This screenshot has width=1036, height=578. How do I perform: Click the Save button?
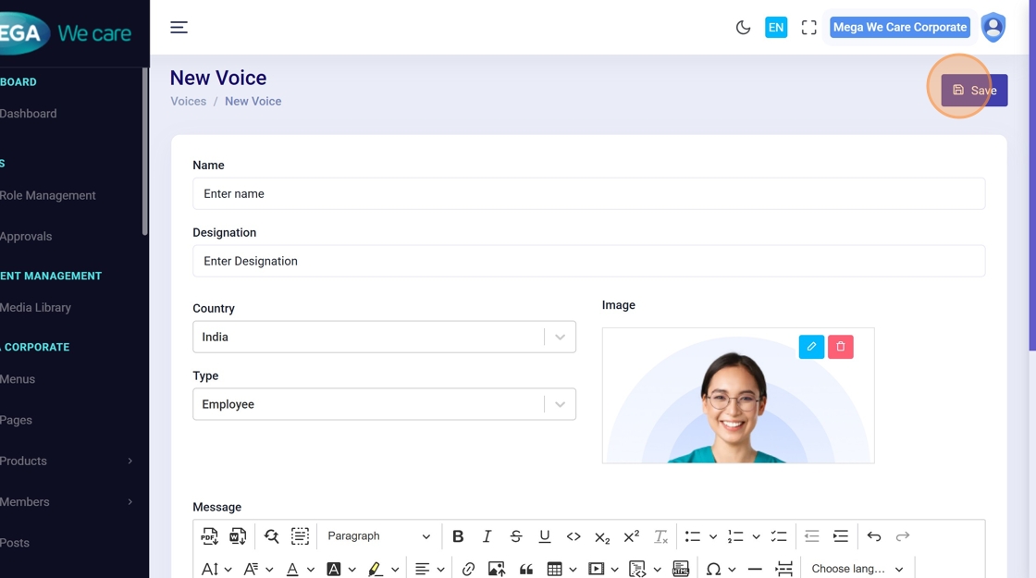(x=974, y=91)
